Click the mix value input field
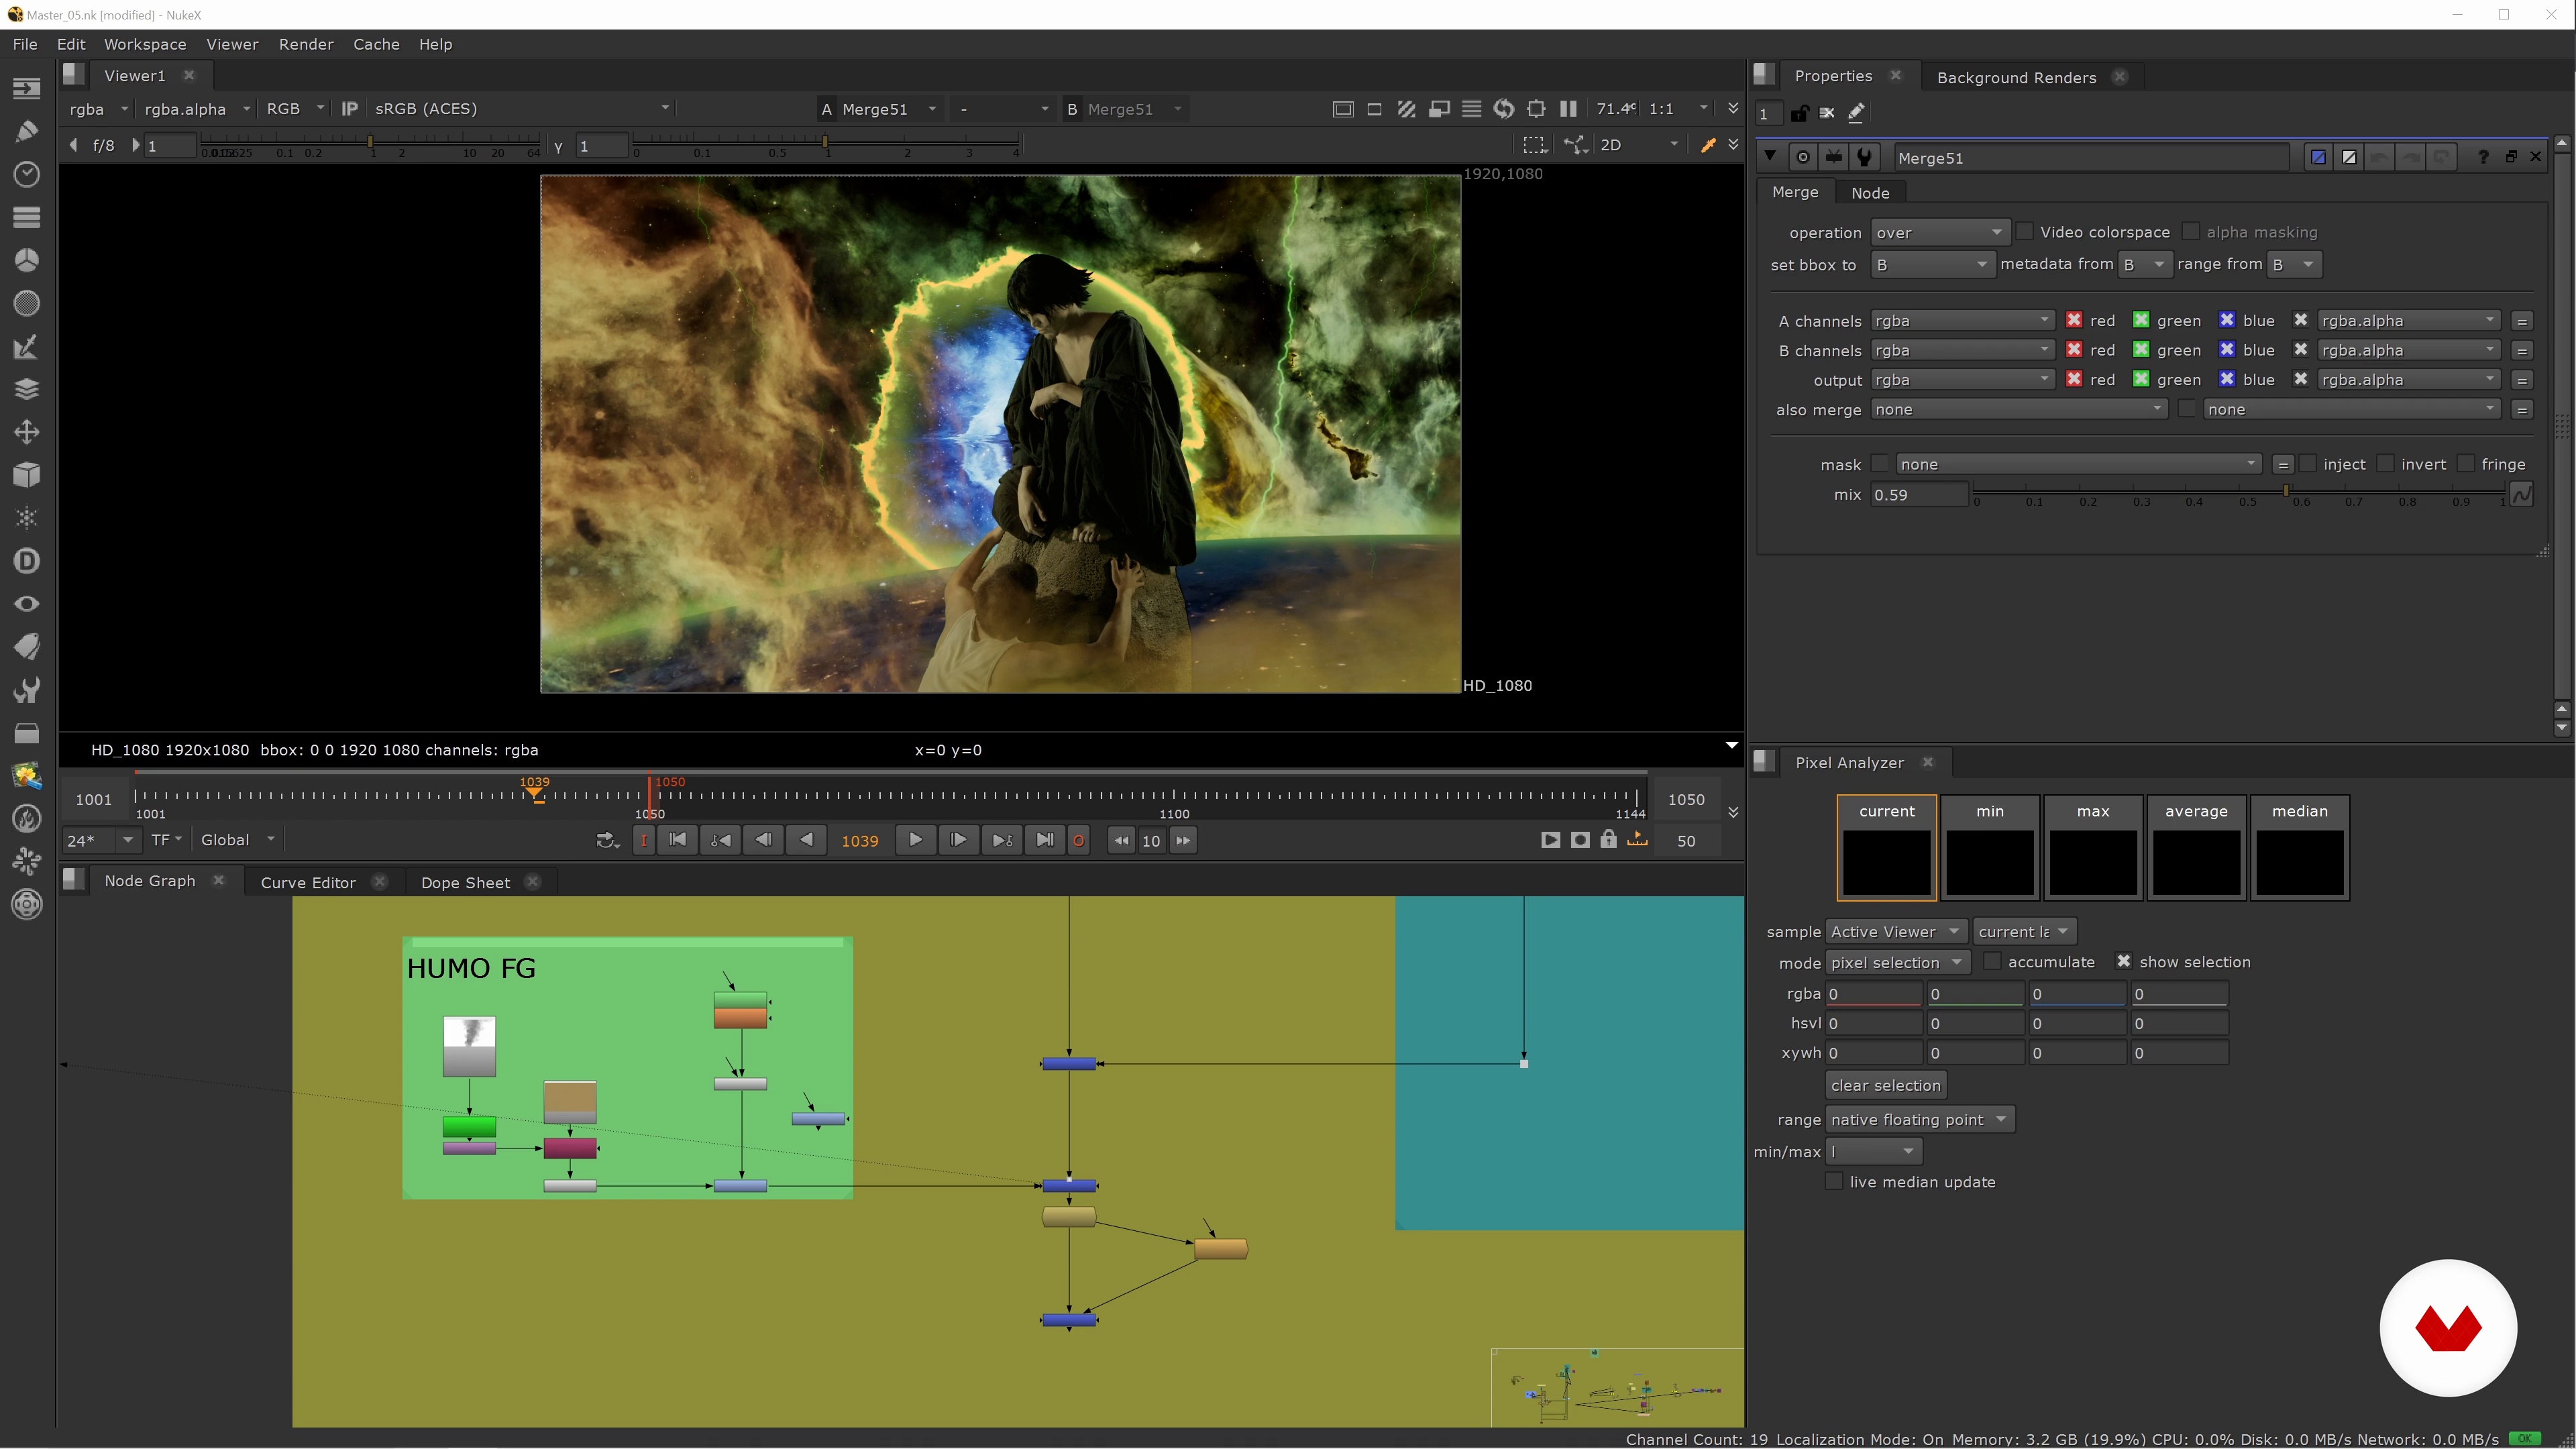 pos(1918,494)
